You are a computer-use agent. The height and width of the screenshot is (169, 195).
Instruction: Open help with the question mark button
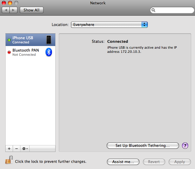185,146
